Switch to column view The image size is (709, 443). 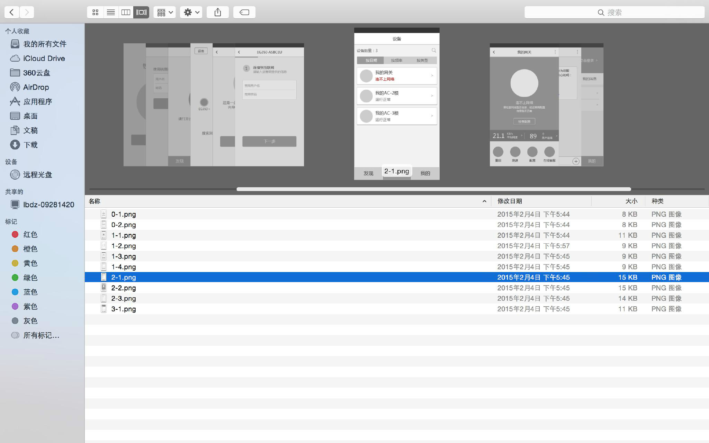[x=126, y=12]
